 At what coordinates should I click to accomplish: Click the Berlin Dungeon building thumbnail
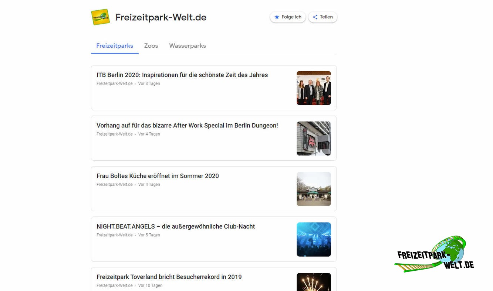[314, 138]
